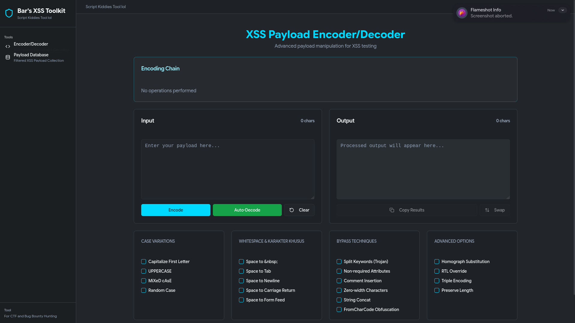Expand the Flameshot notification chevron
The width and height of the screenshot is (575, 323).
[x=563, y=10]
